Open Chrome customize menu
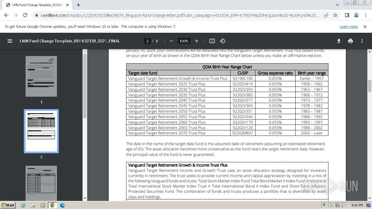Image resolution: width=372 pixels, height=209 pixels. 365,15
